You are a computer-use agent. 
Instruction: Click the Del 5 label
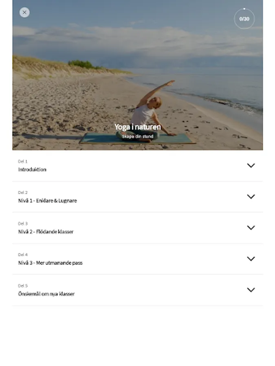click(x=23, y=286)
